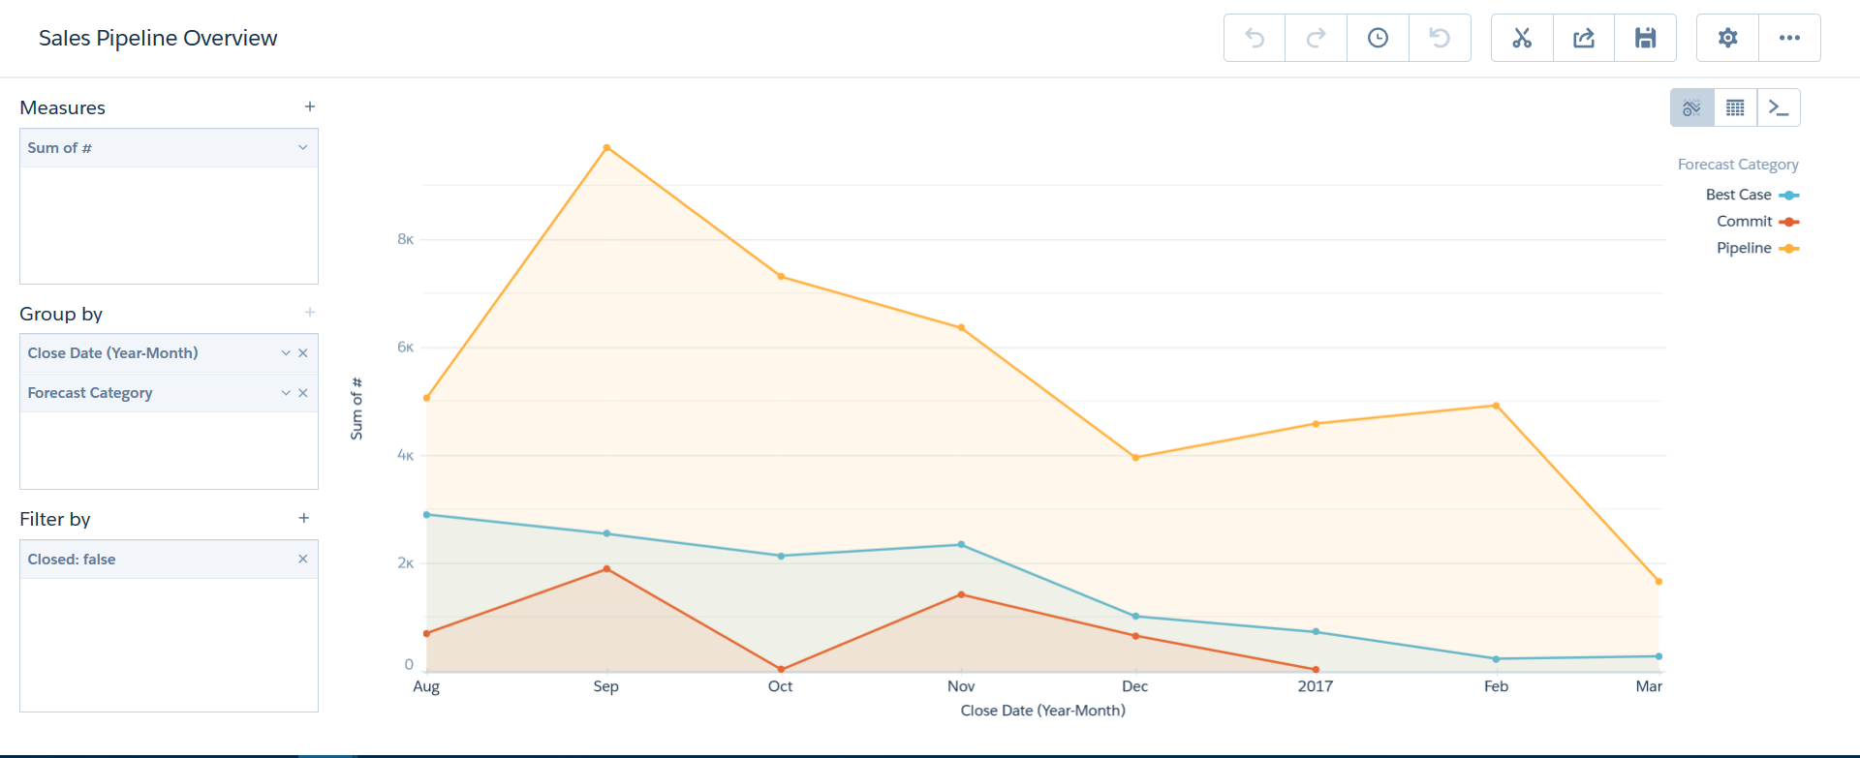Switch to the query editor view
The width and height of the screenshot is (1860, 758).
click(x=1779, y=107)
